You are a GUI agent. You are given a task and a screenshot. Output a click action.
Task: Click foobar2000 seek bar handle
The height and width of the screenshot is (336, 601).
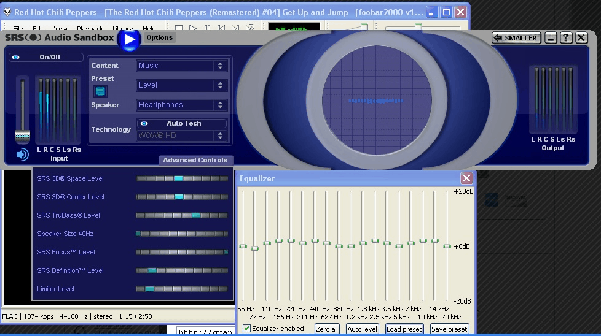click(x=418, y=27)
